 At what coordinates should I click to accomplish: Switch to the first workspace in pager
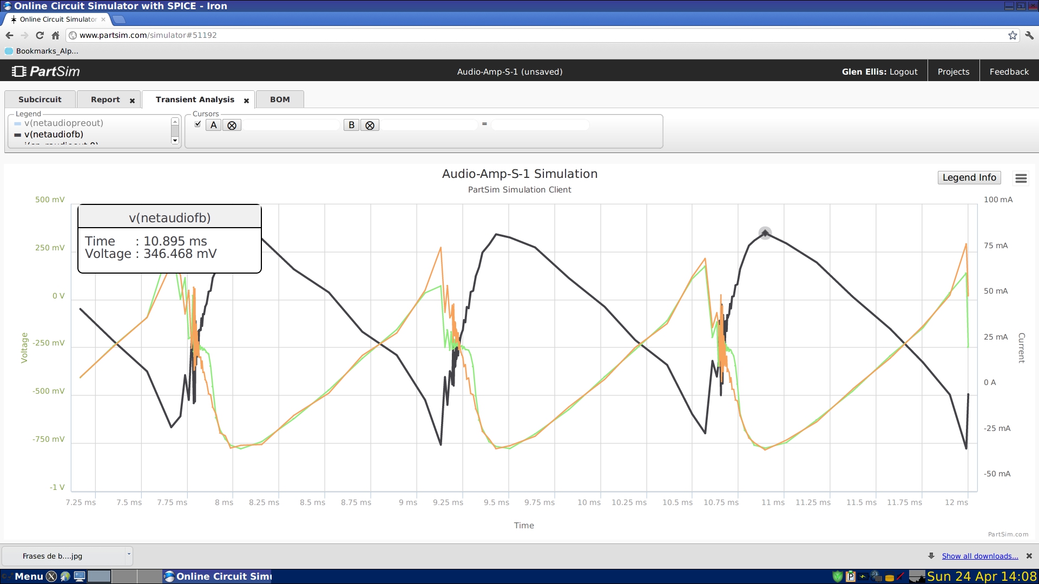pyautogui.click(x=99, y=576)
